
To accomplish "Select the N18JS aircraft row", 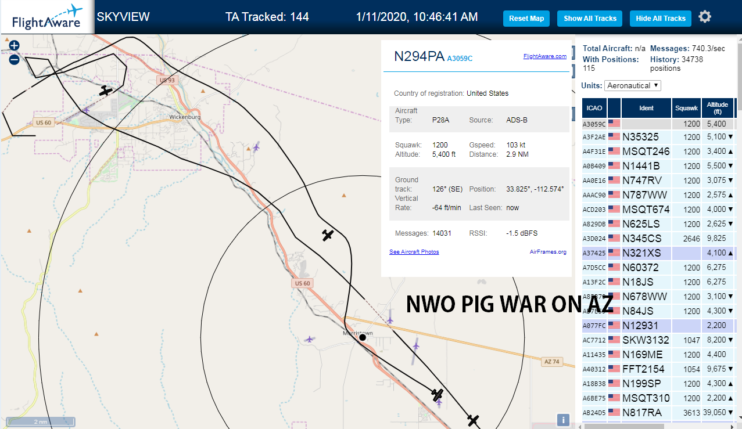I will (659, 282).
